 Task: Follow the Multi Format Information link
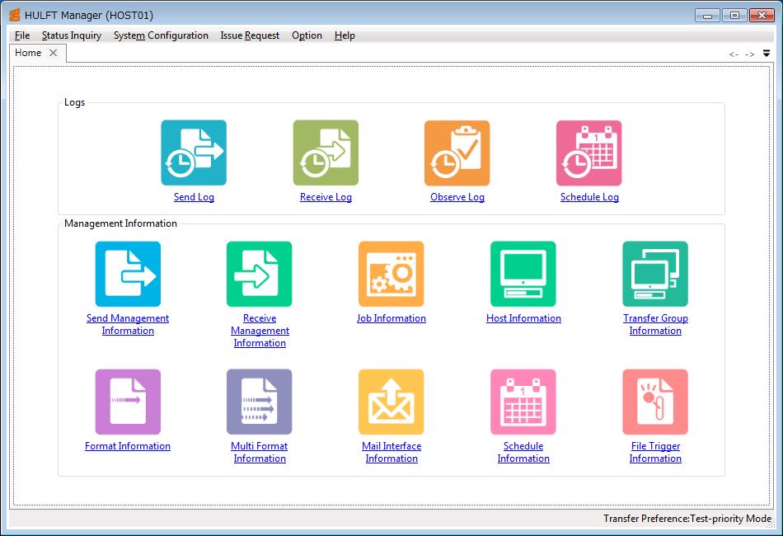point(259,452)
